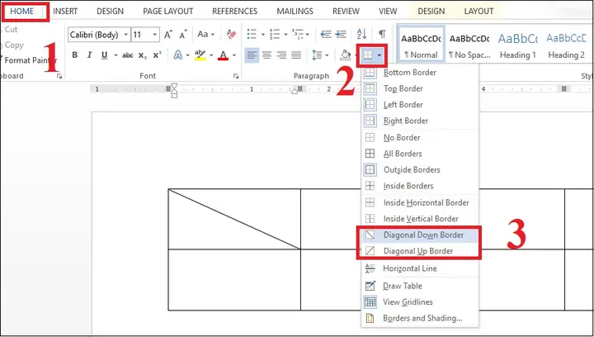Apply text highlight color
The image size is (594, 337).
(x=200, y=55)
